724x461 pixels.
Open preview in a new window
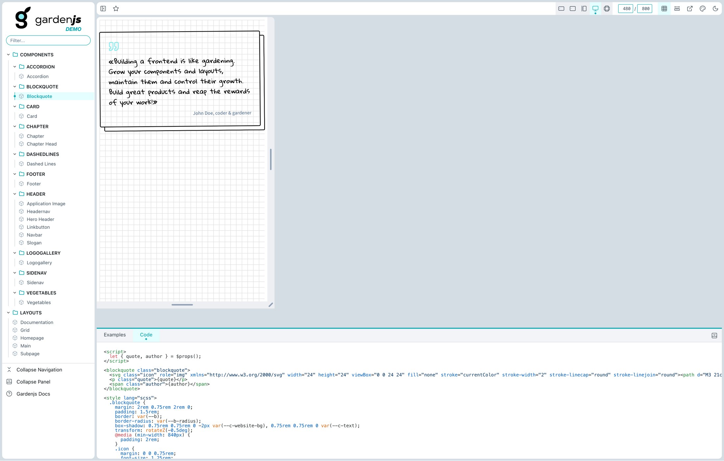[690, 9]
